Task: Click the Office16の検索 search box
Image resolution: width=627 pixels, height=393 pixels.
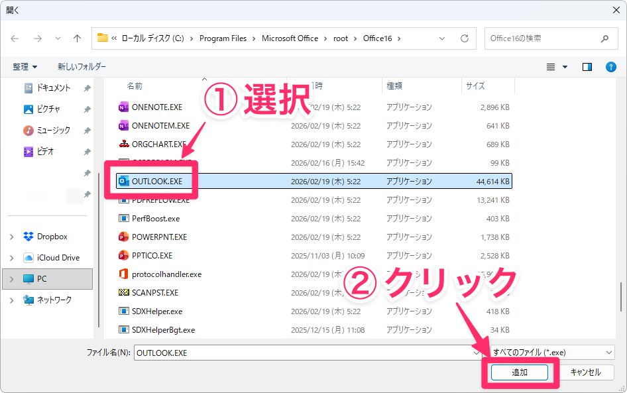Action: pyautogui.click(x=542, y=38)
